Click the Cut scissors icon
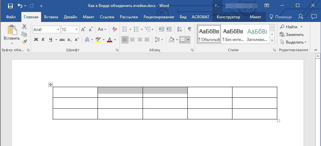This screenshot has height=146, width=321. (24, 27)
